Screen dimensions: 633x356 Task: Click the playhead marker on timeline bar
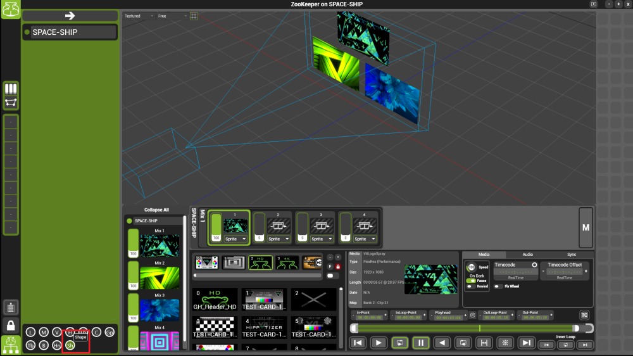pyautogui.click(x=480, y=328)
